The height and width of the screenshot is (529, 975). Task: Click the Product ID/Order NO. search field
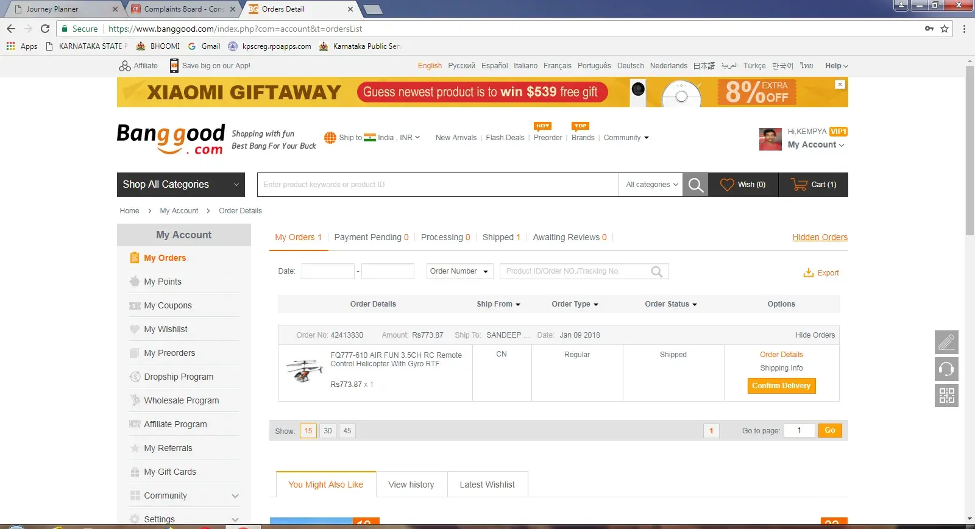tap(584, 271)
